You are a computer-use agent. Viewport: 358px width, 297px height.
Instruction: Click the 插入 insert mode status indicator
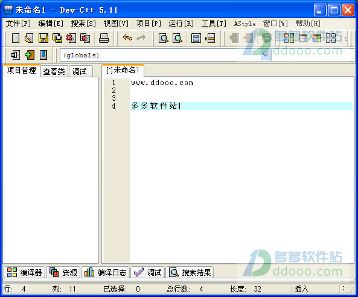[x=301, y=289]
